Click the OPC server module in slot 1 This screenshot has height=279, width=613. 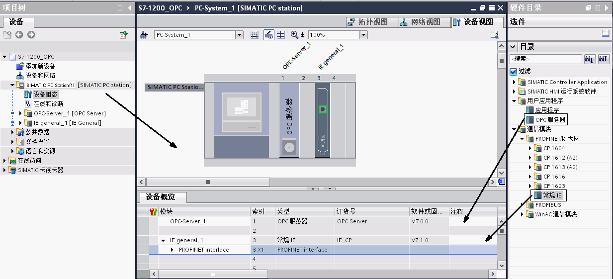[x=289, y=120]
